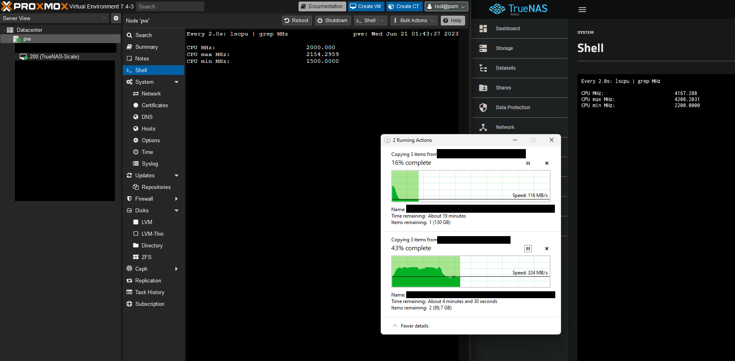Open Server View settings gear

116,18
